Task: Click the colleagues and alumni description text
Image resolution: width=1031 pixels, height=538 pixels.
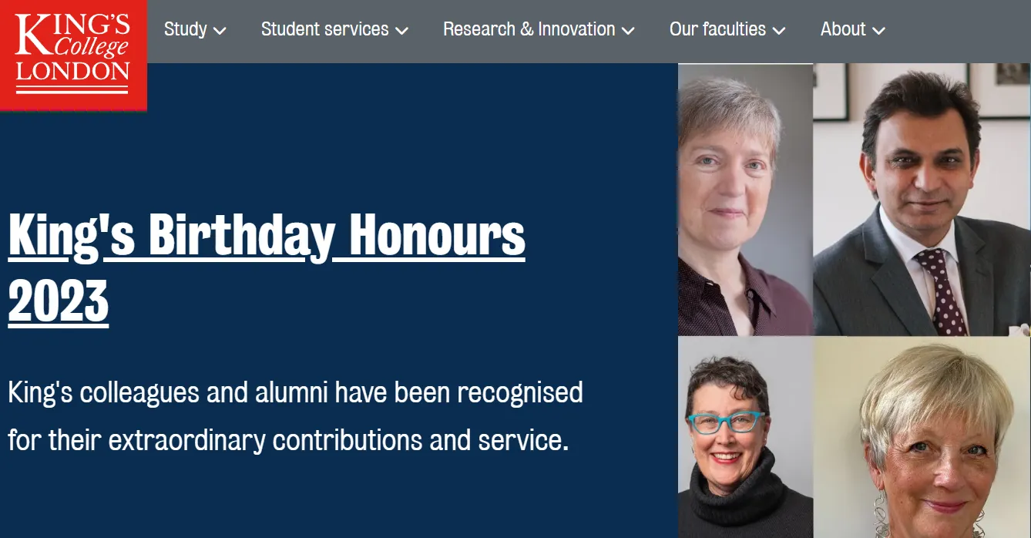Action: click(295, 416)
